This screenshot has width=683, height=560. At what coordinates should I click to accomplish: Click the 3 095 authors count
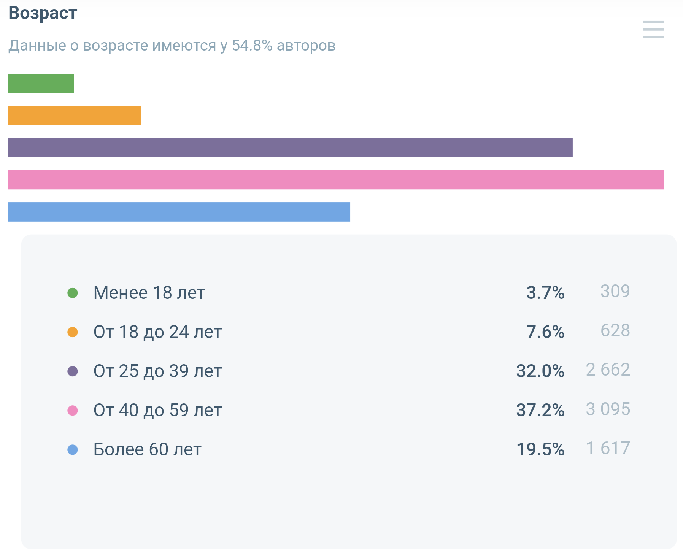tap(608, 409)
